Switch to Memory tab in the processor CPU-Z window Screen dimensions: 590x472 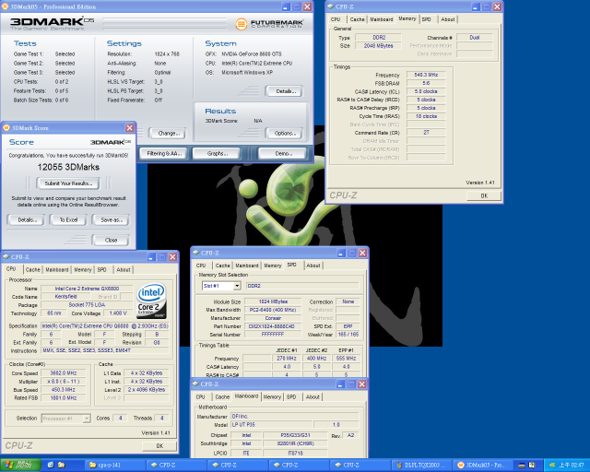pos(83,269)
